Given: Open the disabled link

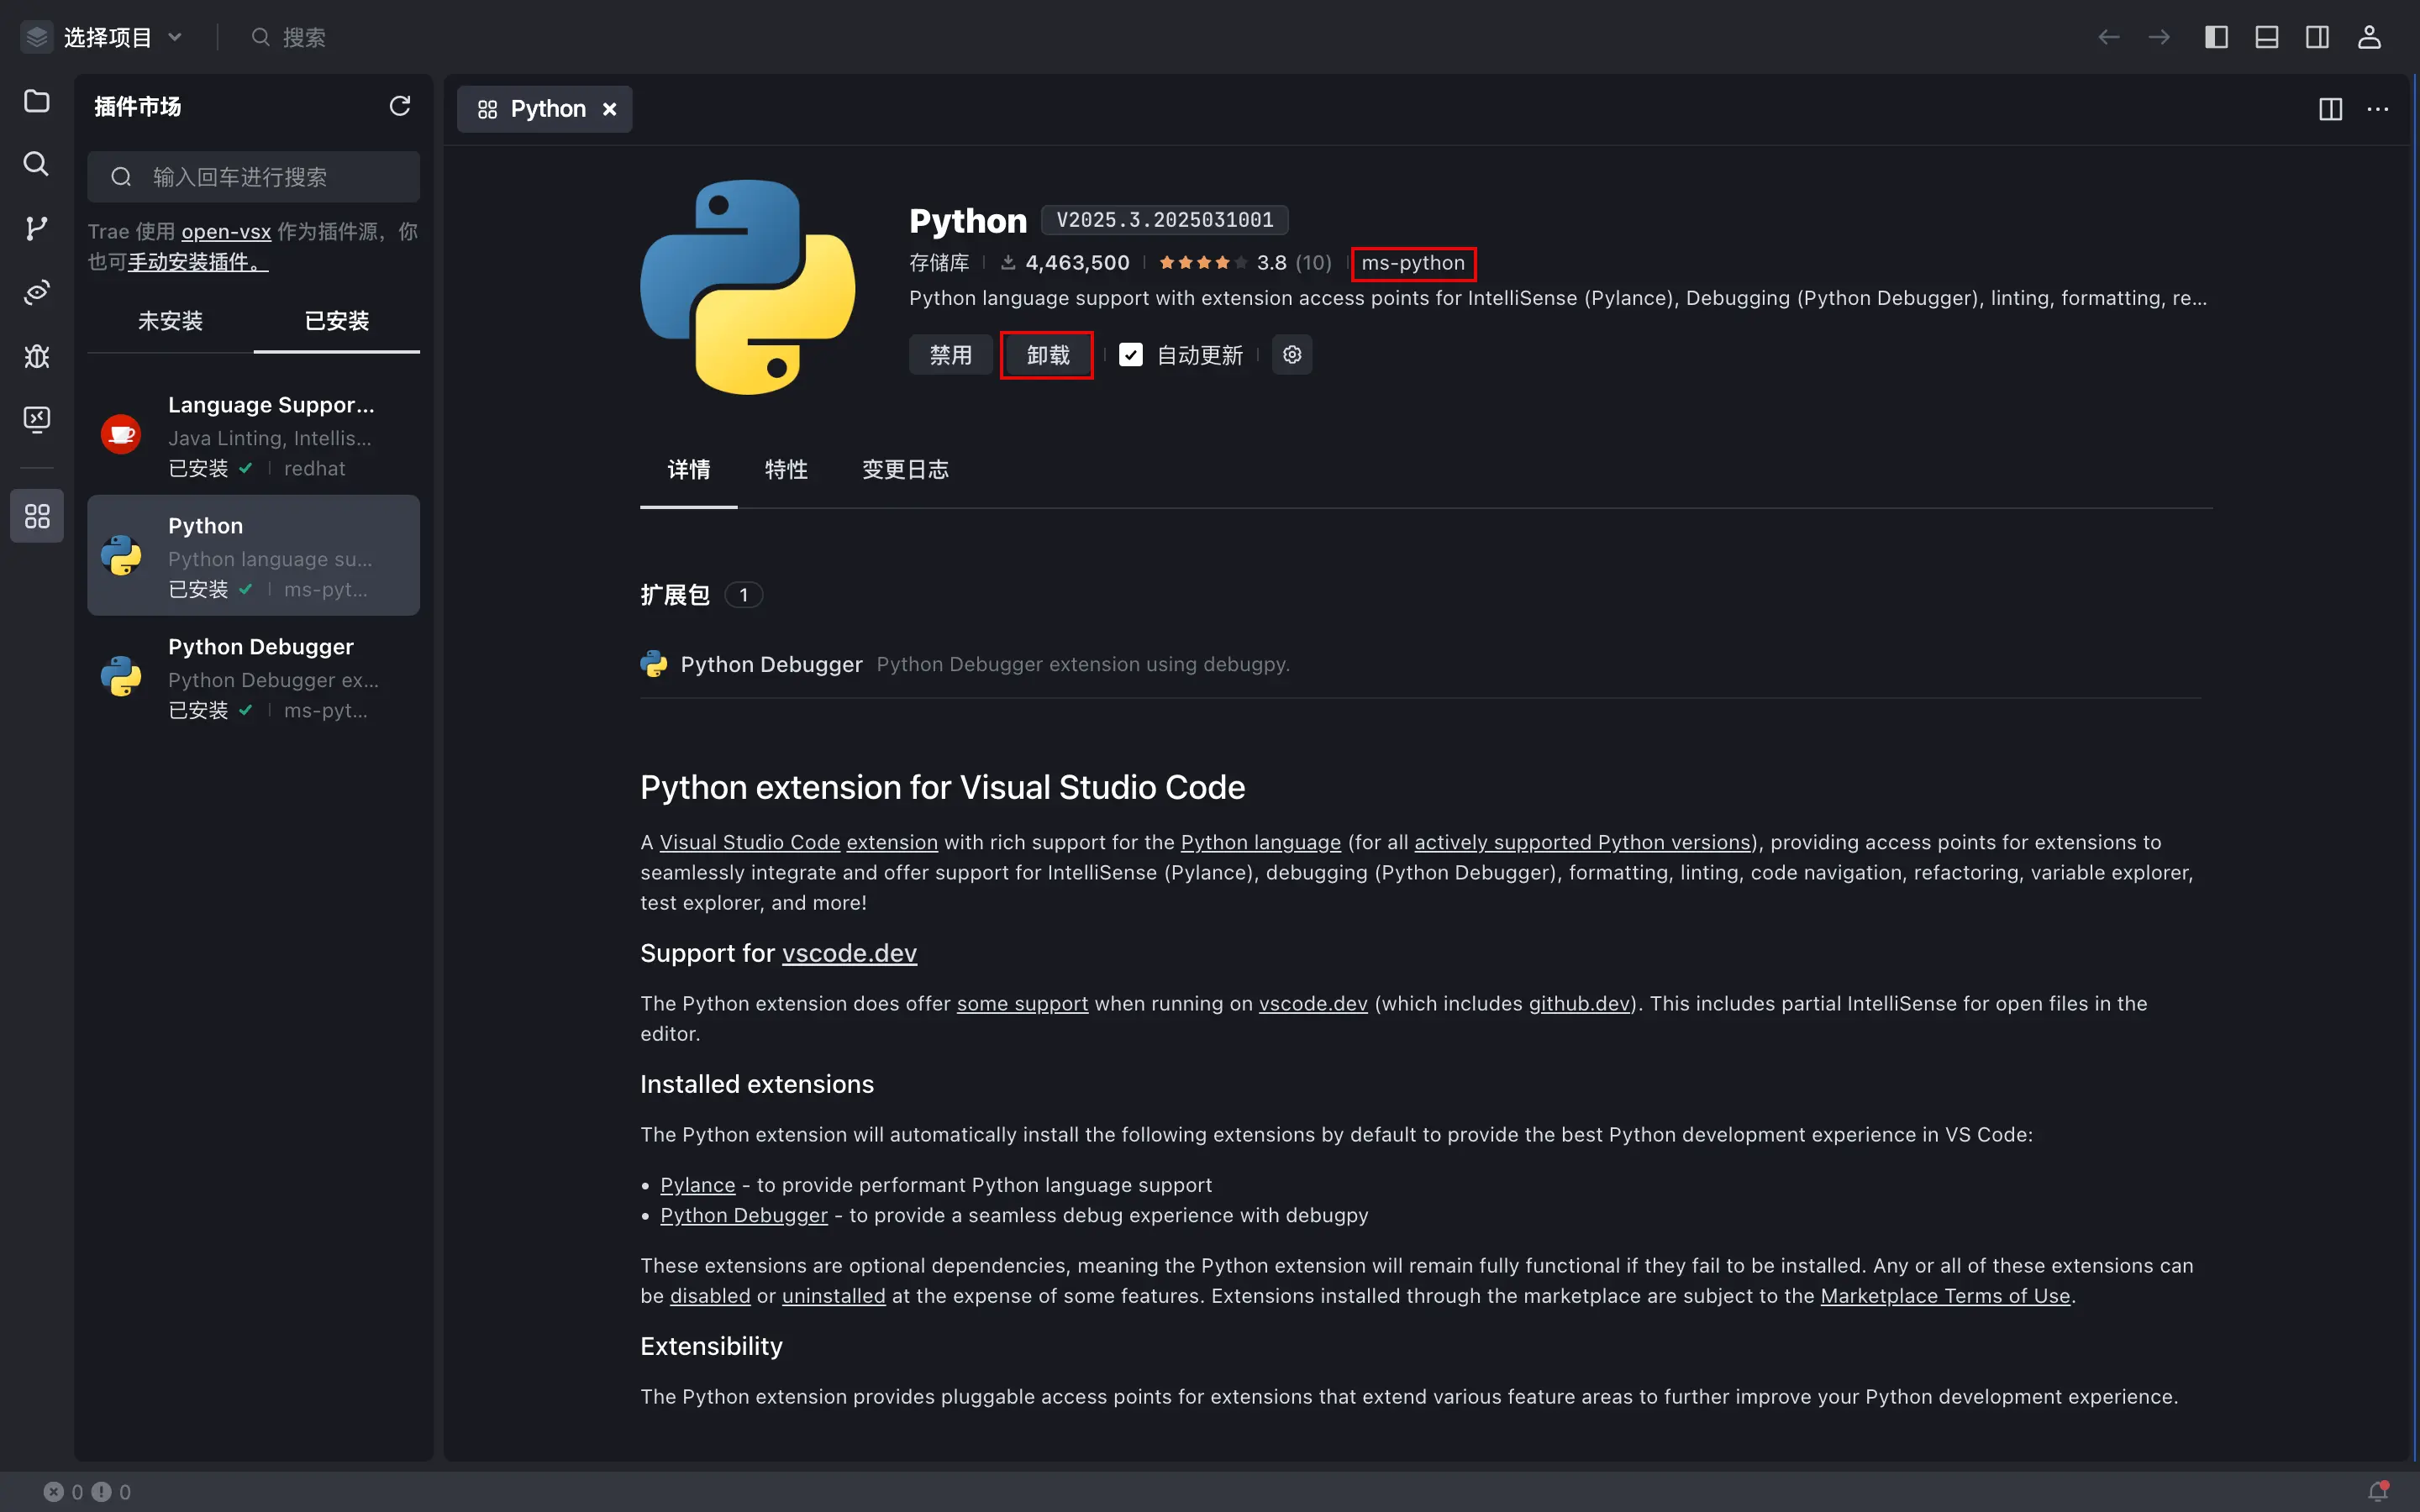Looking at the screenshot, I should coord(710,1296).
